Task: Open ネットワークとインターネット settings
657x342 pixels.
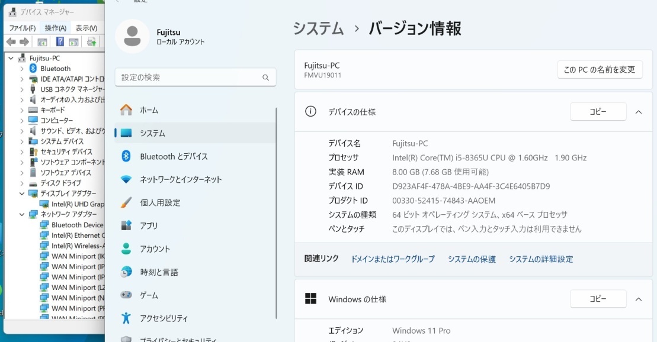Action: [195, 180]
